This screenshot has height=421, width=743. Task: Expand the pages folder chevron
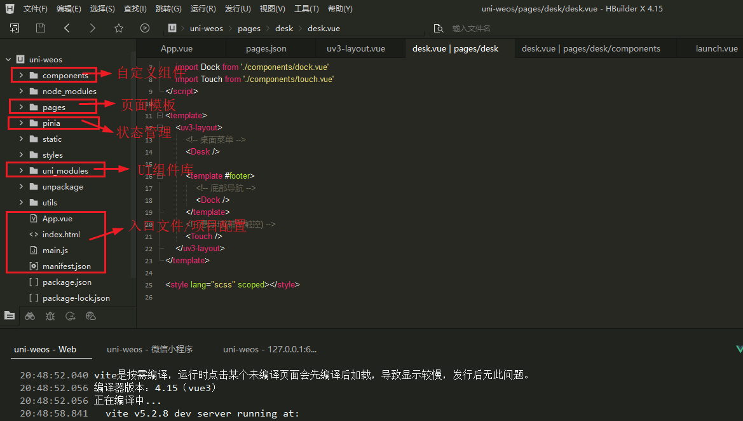[21, 107]
